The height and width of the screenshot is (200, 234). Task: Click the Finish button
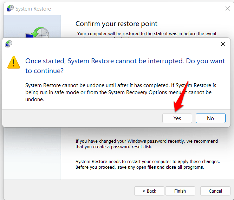180,191
